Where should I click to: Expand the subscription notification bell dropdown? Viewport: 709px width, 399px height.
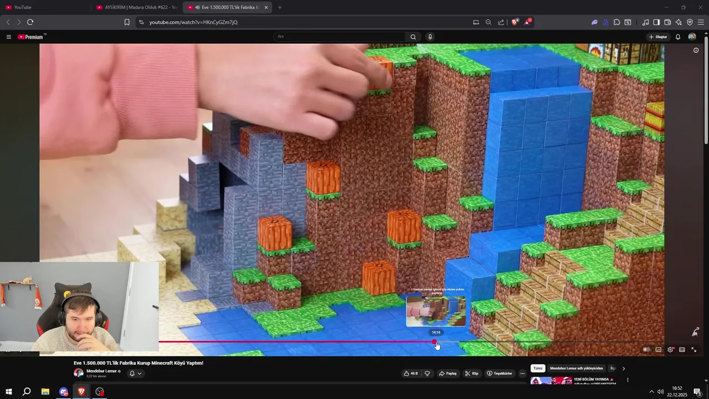pos(135,374)
